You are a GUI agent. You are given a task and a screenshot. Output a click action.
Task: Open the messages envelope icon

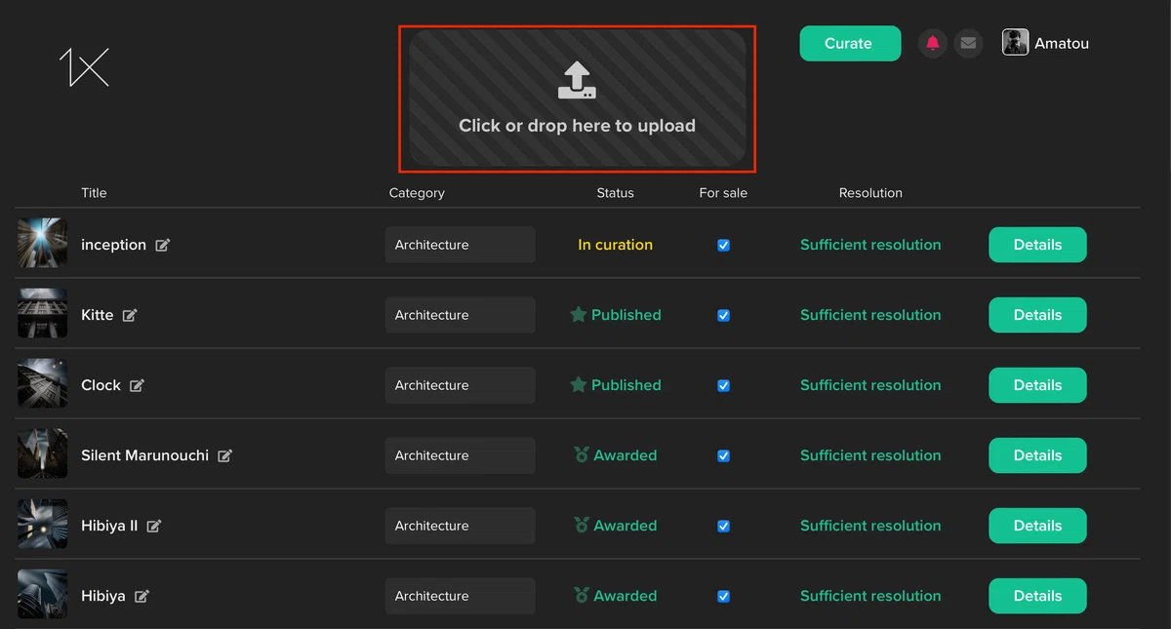(968, 43)
